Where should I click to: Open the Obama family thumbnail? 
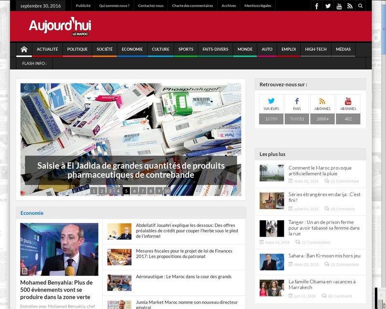click(x=272, y=288)
